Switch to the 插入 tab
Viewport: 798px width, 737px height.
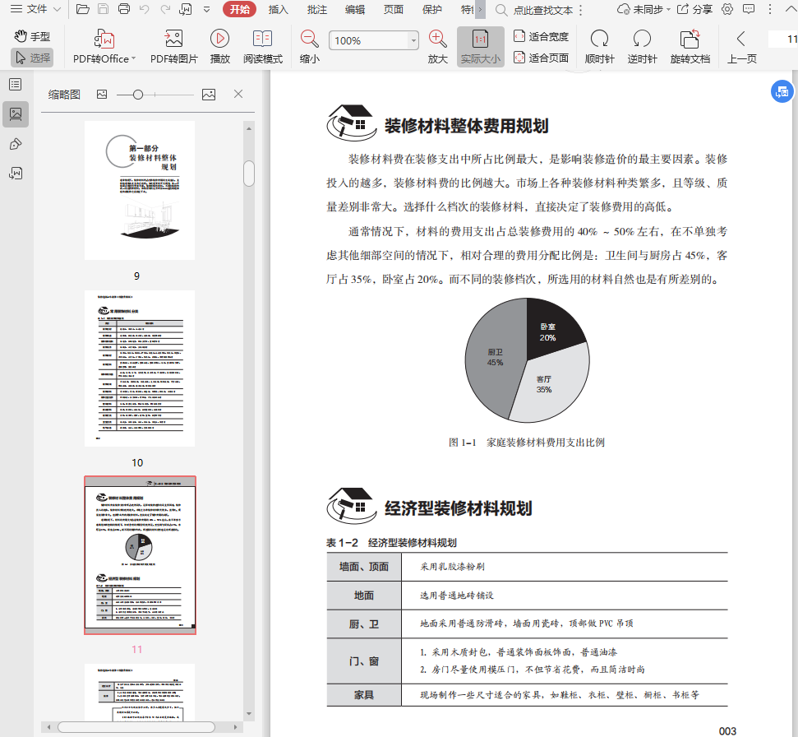click(278, 9)
